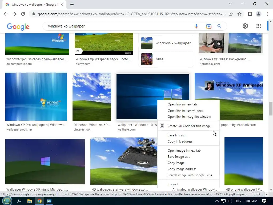
Task: Open Wallpaper Windows XP night thumbnail
Action: coord(45,161)
